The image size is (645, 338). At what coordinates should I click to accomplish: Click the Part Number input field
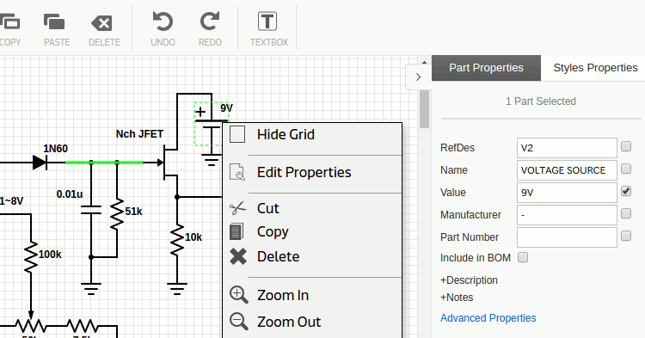(567, 237)
